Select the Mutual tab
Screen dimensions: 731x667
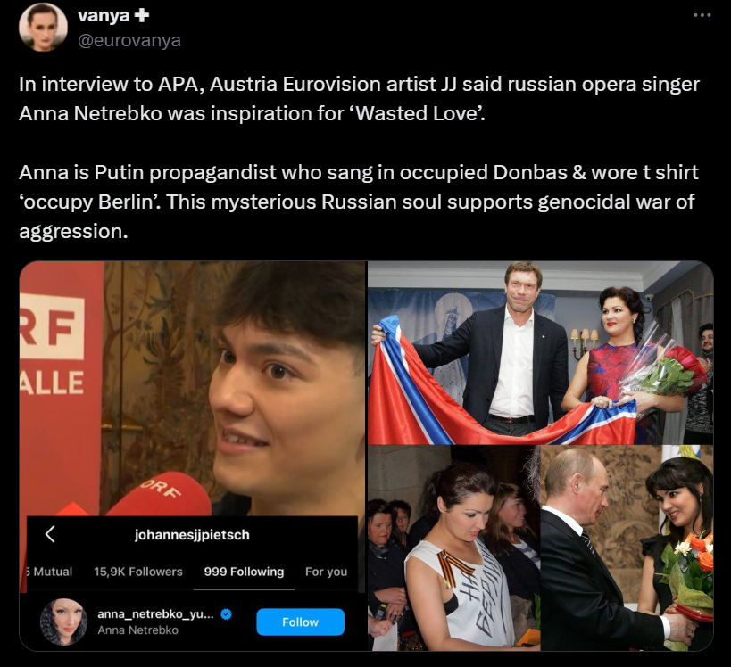pyautogui.click(x=49, y=572)
